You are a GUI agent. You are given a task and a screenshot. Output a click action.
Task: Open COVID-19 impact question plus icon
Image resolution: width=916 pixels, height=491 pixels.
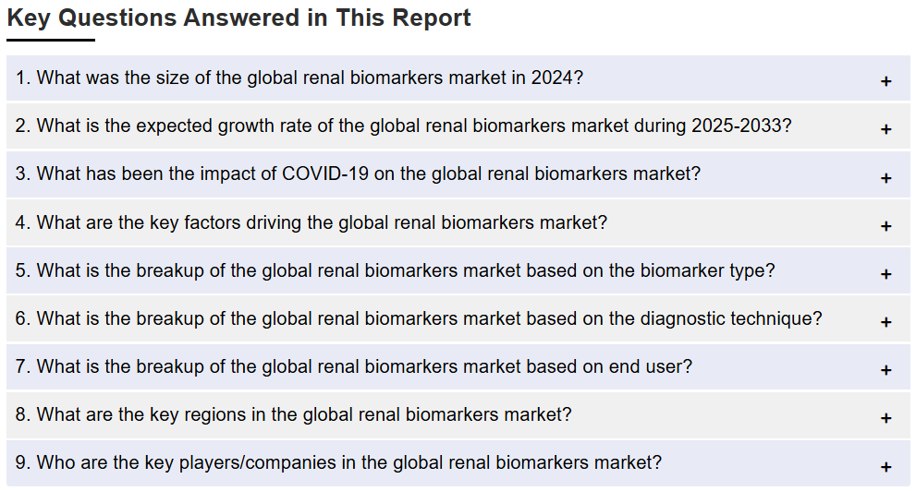(x=885, y=178)
